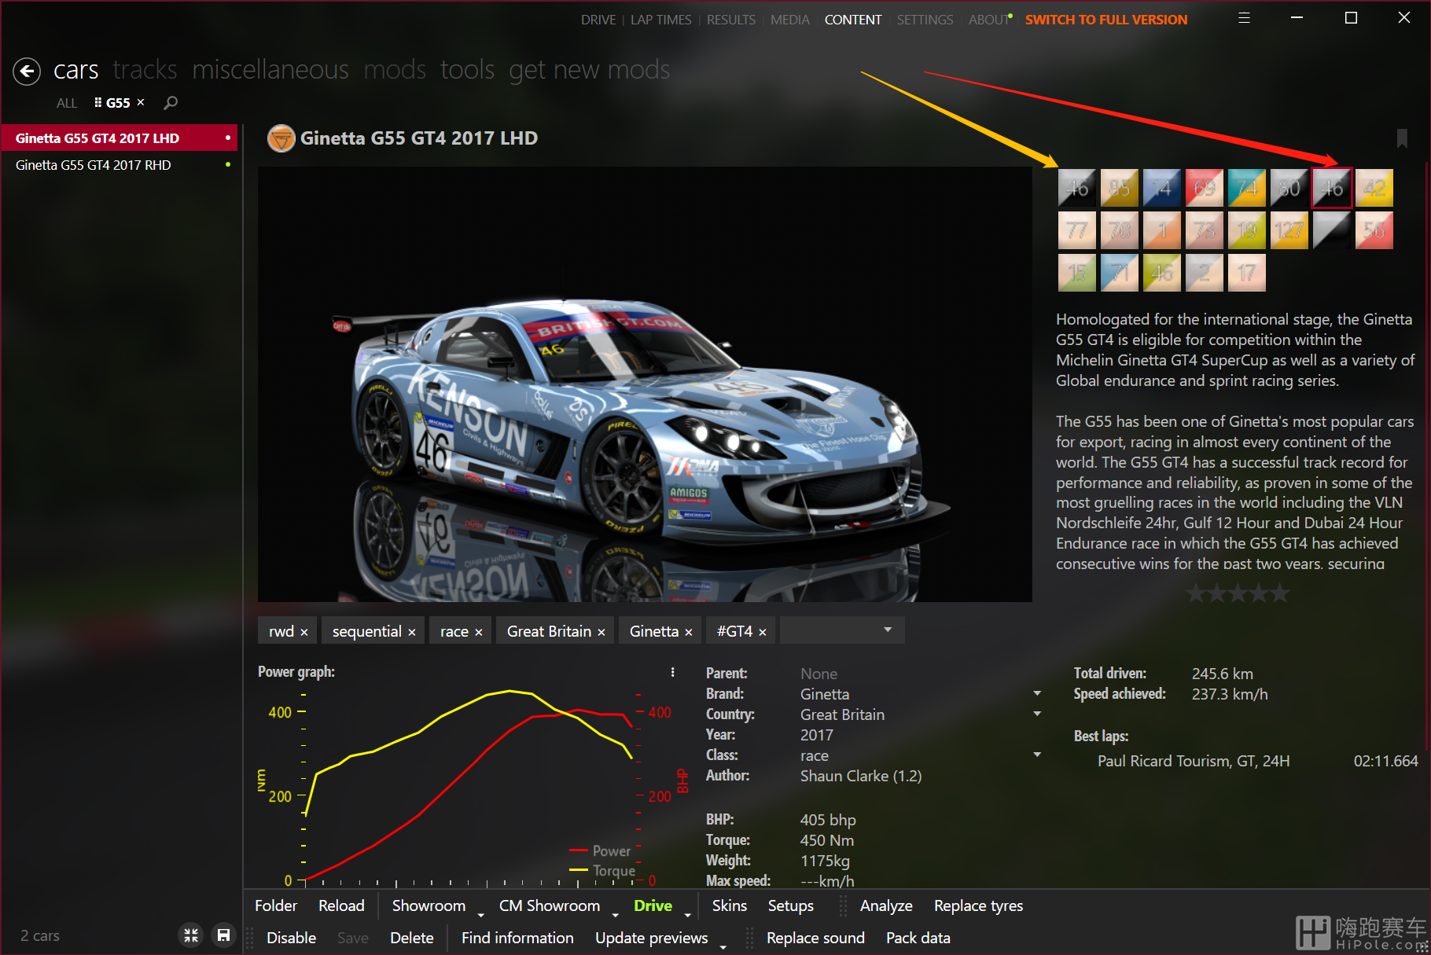Remove the Great Britain tag

601,632
